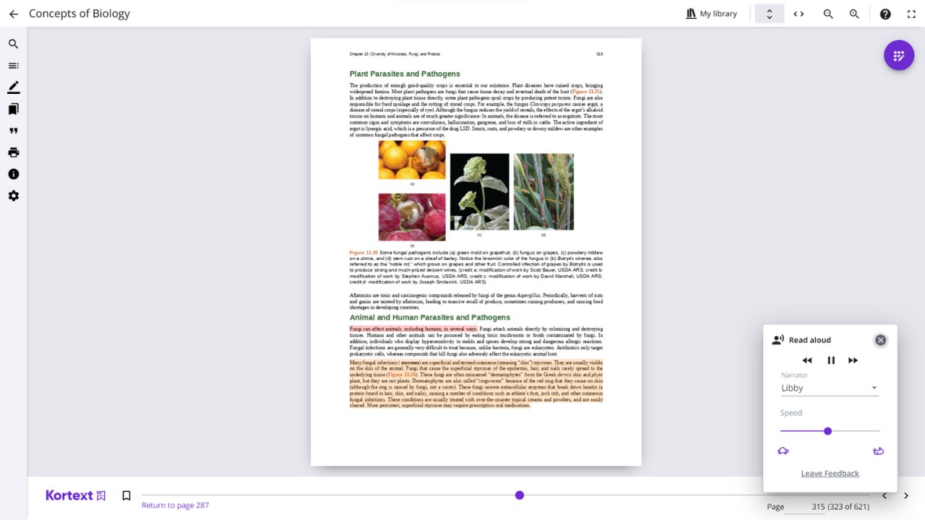This screenshot has height=520, width=925.
Task: Click the purple floating tools button
Action: pos(899,55)
